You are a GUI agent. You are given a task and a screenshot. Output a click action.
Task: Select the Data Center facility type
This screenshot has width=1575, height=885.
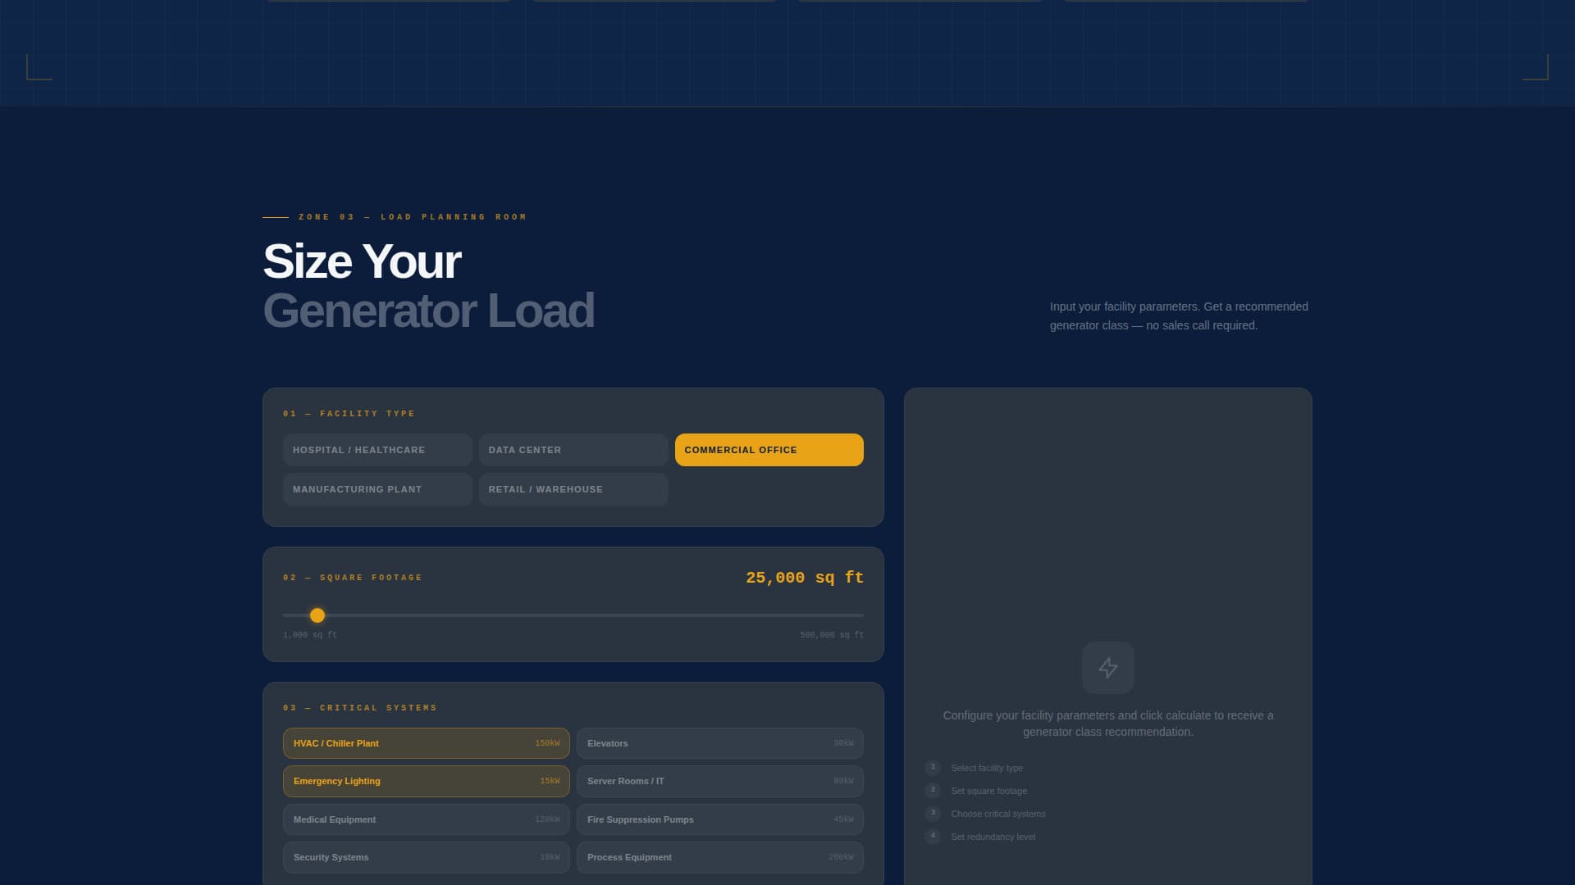573,450
